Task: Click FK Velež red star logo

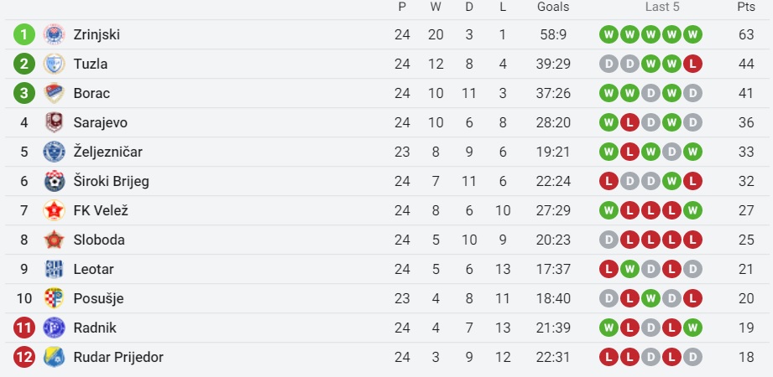Action: [54, 210]
